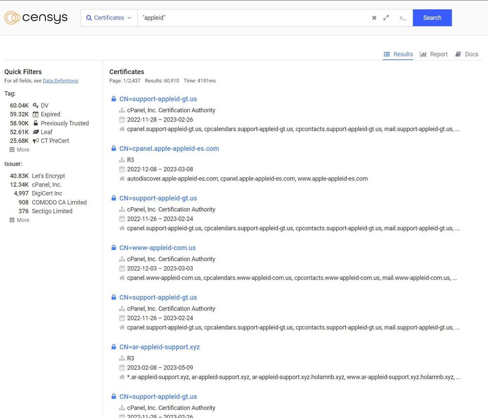Clear the search query with X icon
488x418 pixels.
click(374, 18)
